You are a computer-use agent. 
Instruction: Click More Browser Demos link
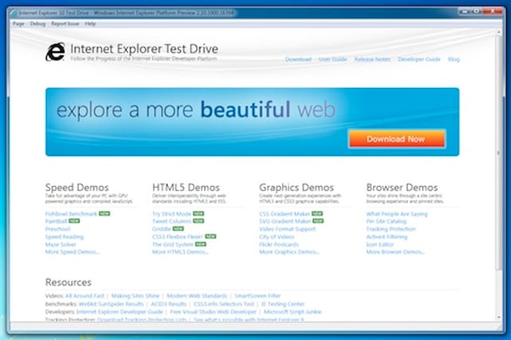[x=395, y=252]
